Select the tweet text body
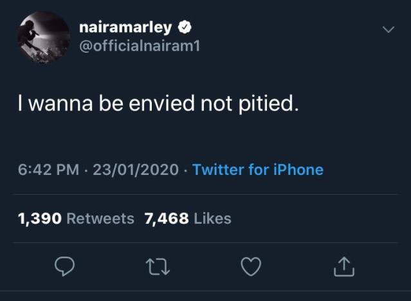The height and width of the screenshot is (301, 411). [159, 104]
